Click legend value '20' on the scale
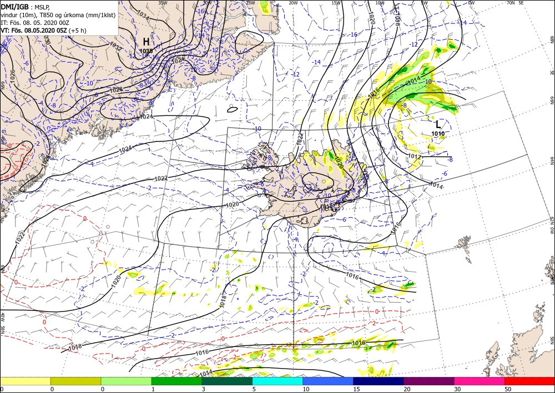The image size is (555, 393). [407, 389]
